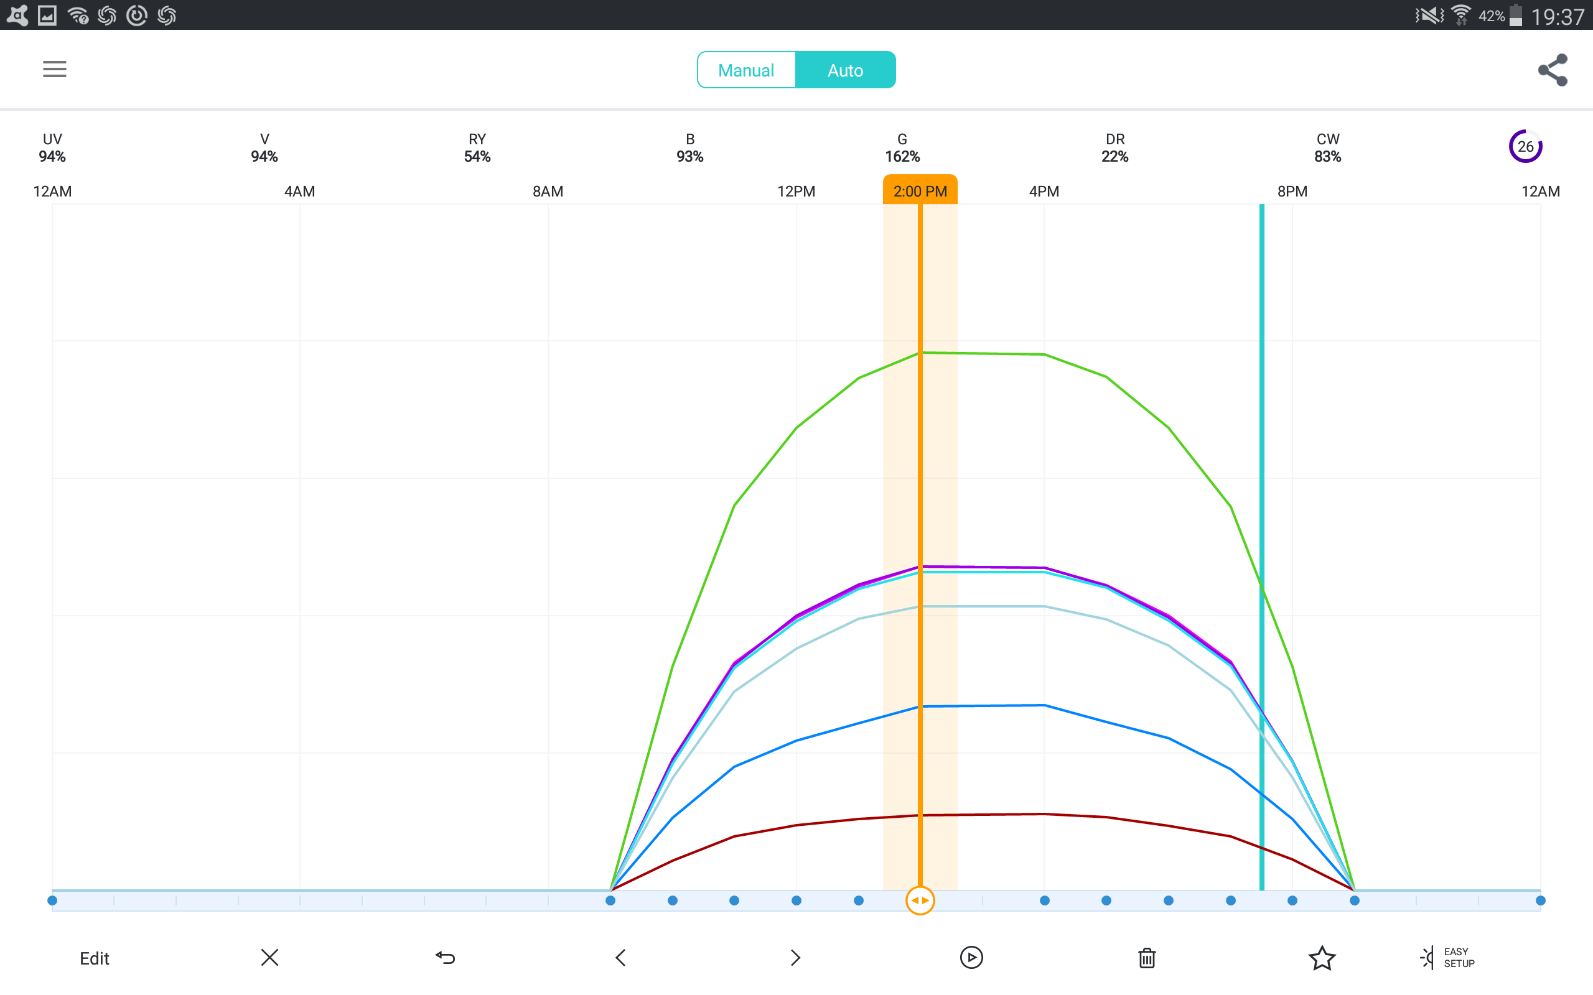The width and height of the screenshot is (1593, 995).
Task: Cancel editing with the X icon
Action: [x=270, y=958]
